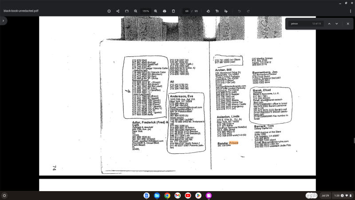Open Gmail from the shelf

point(177,196)
